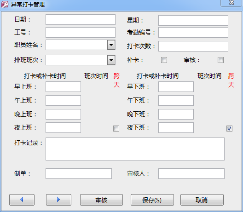243x212 pixels.
Task: Click the app key icon in title bar
Action: tap(5, 4)
